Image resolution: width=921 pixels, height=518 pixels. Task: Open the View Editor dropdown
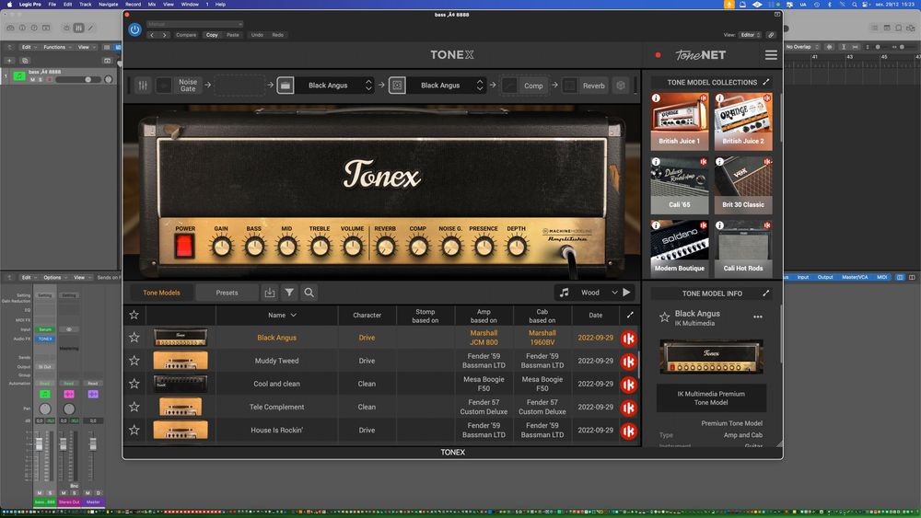coord(748,35)
